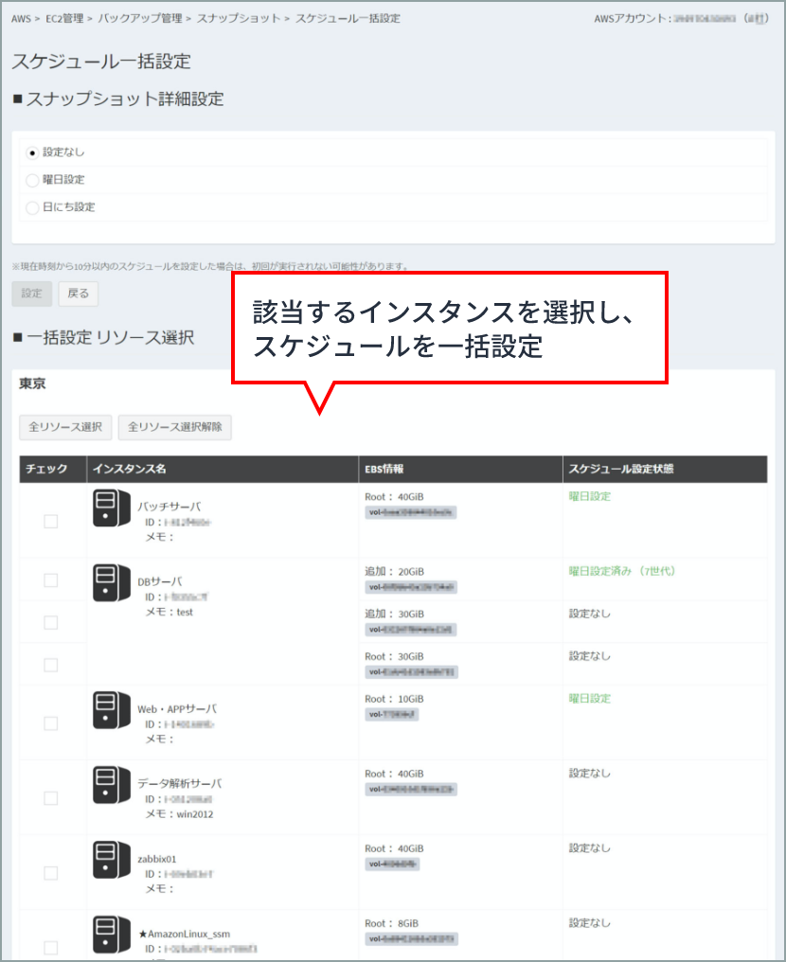Click the 戻る button

[78, 294]
